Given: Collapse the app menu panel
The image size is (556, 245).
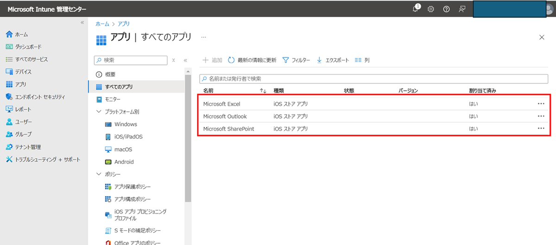Looking at the screenshot, I should point(185,60).
